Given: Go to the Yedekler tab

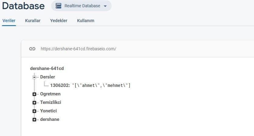Looking at the screenshot, I should [59, 21].
